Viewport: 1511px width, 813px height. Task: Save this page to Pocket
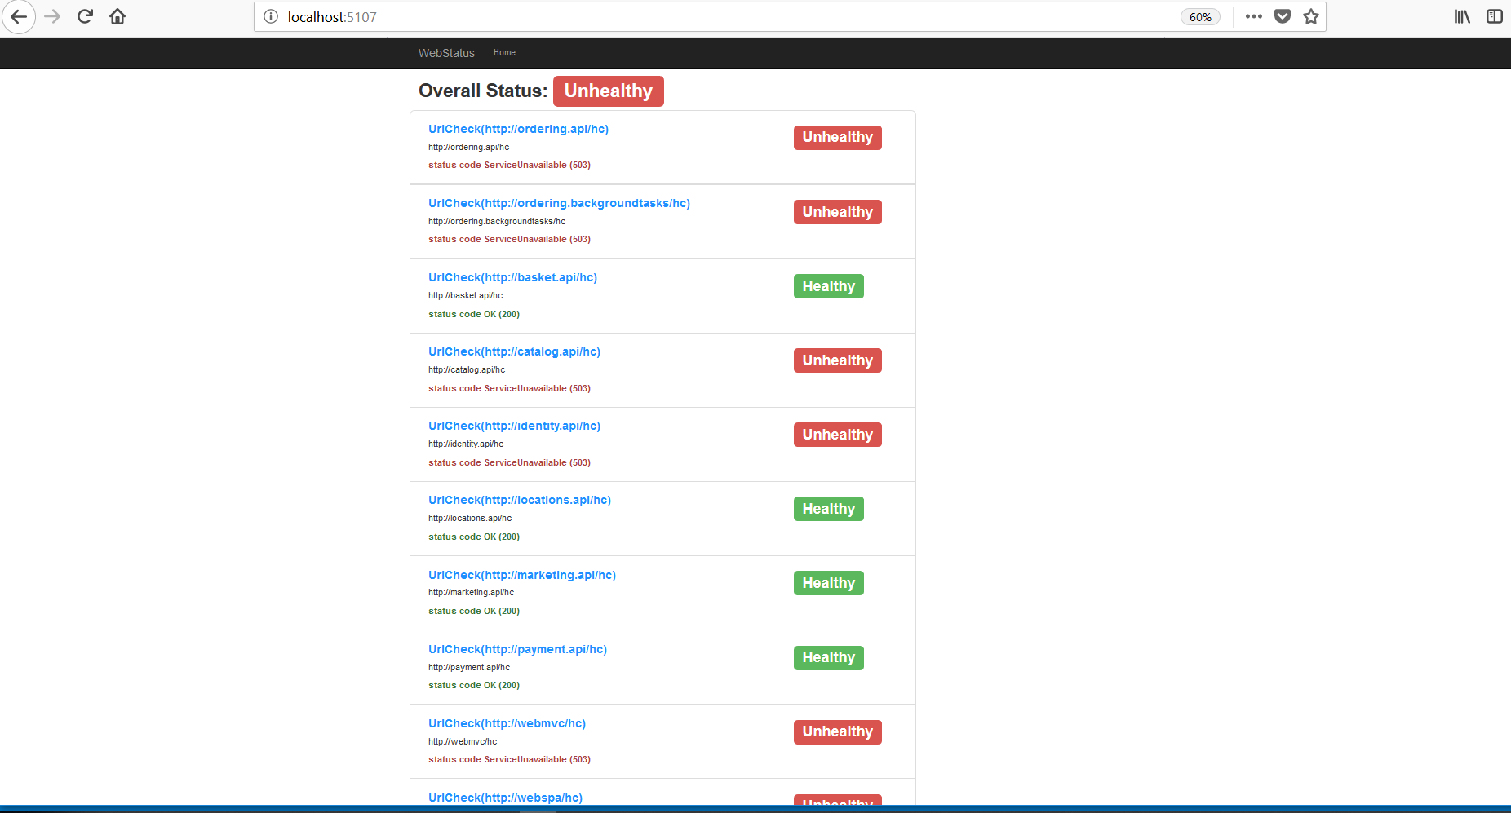click(x=1282, y=15)
